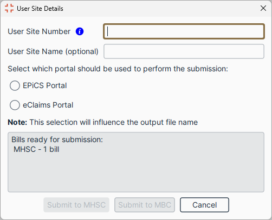
Task: Click the blue info icon beside User Site Number
Action: [80, 31]
